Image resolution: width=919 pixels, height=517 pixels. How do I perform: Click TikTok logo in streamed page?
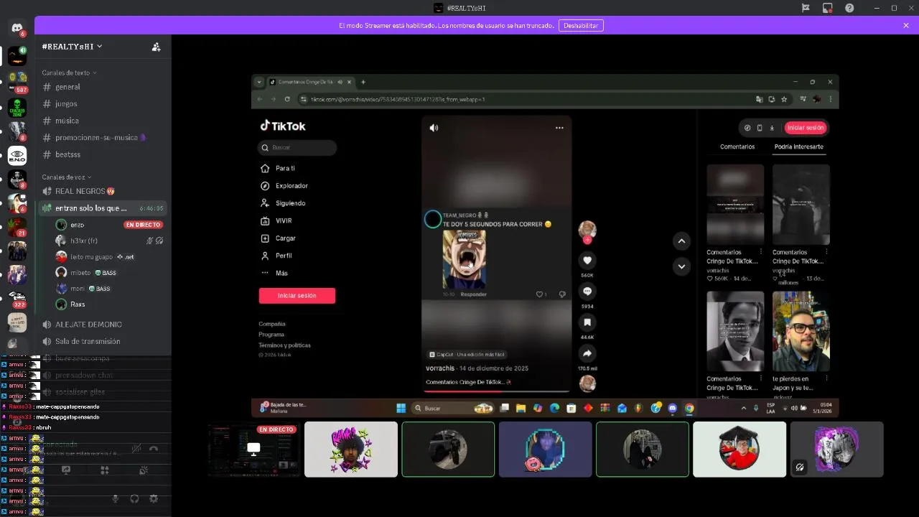click(x=283, y=126)
